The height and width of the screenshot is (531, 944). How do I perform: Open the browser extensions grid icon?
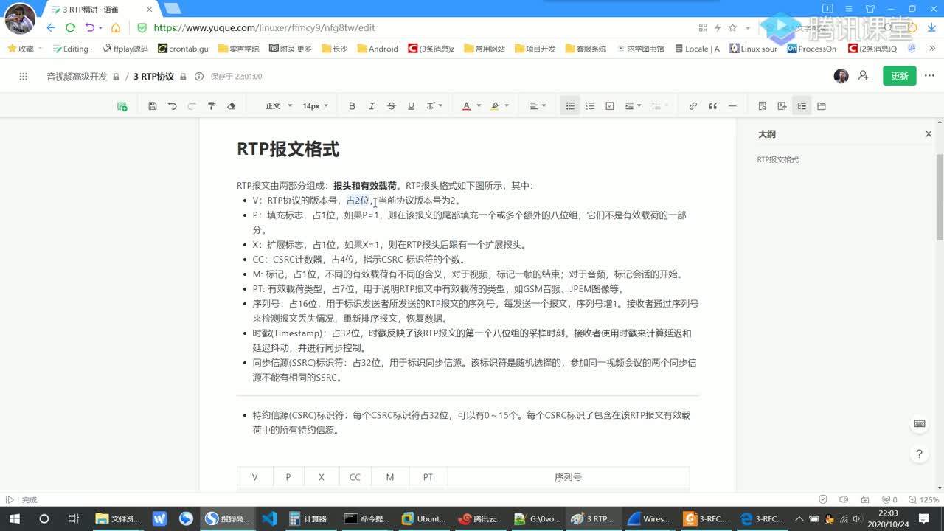pos(703,27)
